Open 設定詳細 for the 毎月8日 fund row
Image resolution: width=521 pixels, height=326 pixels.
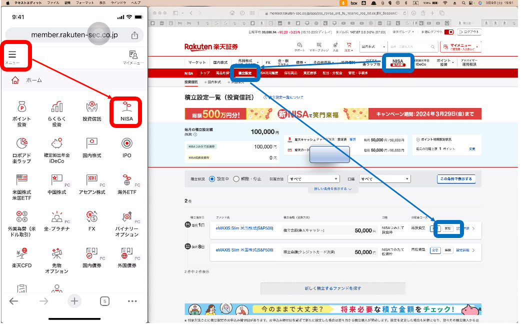pyautogui.click(x=465, y=250)
